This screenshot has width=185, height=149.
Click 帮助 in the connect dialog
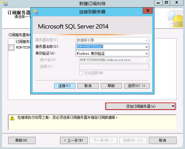pos(111,86)
